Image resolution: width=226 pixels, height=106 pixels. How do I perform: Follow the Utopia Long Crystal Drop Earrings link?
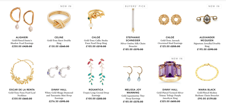click(x=96, y=94)
